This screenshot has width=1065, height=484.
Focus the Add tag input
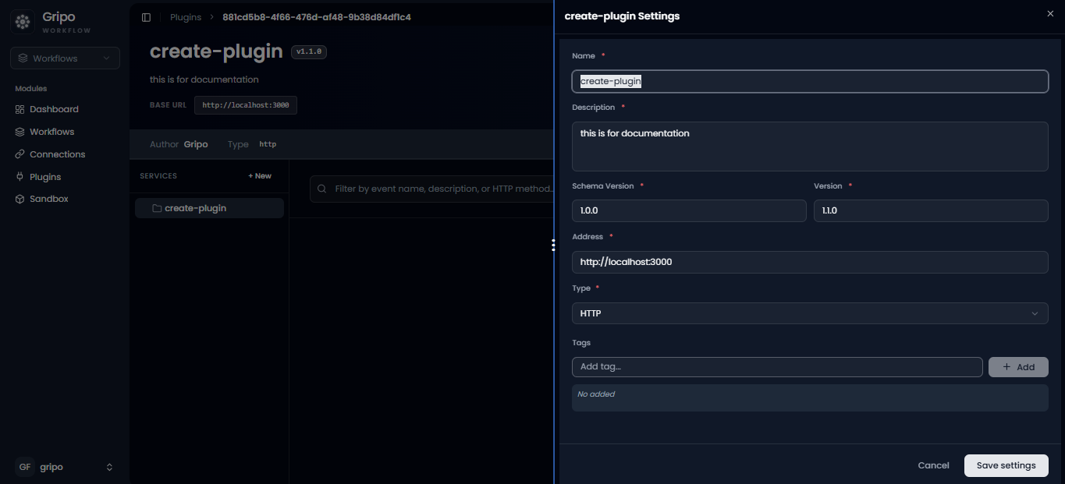[777, 367]
